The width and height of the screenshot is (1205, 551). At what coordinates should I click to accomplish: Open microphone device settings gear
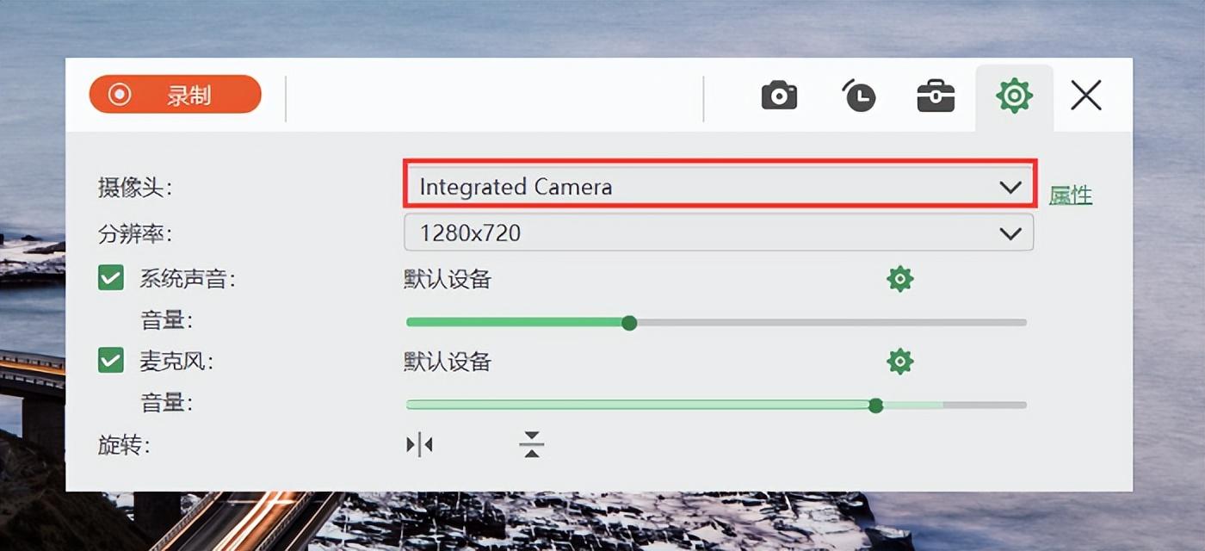pos(899,361)
